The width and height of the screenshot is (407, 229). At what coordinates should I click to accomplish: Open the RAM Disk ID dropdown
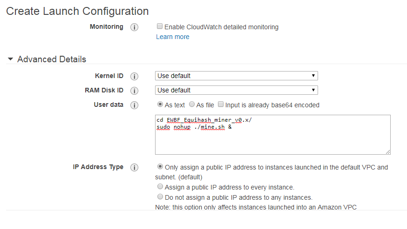coord(237,90)
